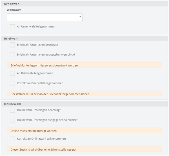The height and width of the screenshot is (156, 169).
Task: Tick Briefwahl-Unterlagen ausgegeben/verschickt checkbox
Action: (12, 55)
